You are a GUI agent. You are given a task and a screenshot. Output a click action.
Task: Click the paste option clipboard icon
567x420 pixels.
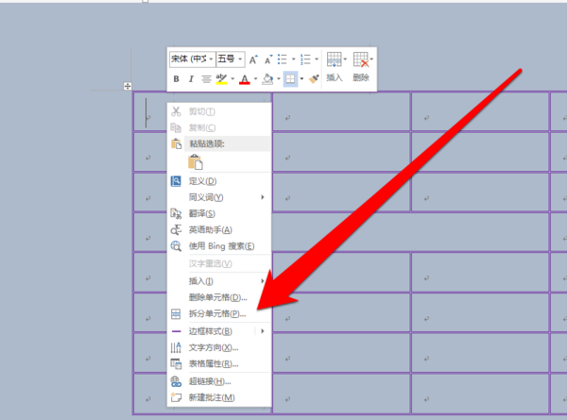coord(196,161)
